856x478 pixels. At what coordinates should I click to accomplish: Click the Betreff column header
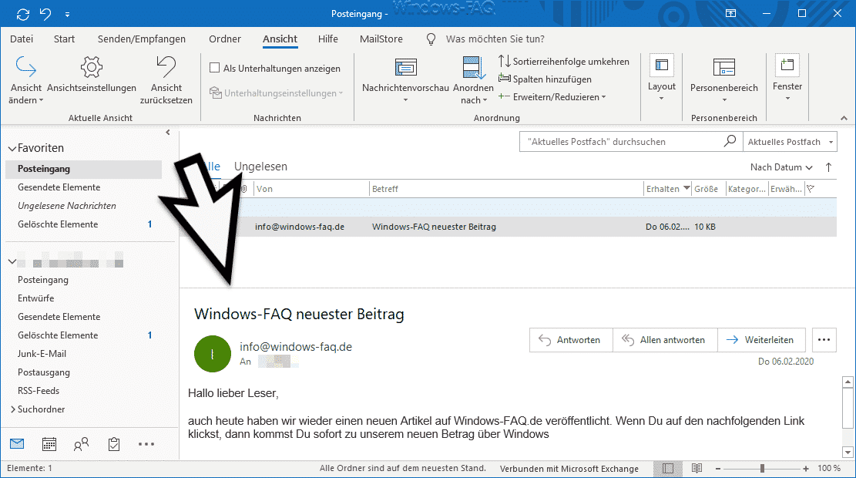click(x=507, y=189)
